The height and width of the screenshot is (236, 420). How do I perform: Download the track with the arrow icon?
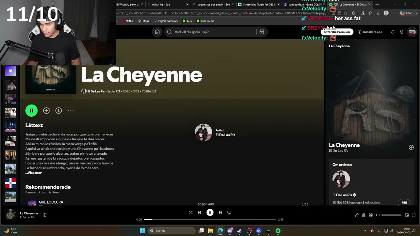coord(58,110)
